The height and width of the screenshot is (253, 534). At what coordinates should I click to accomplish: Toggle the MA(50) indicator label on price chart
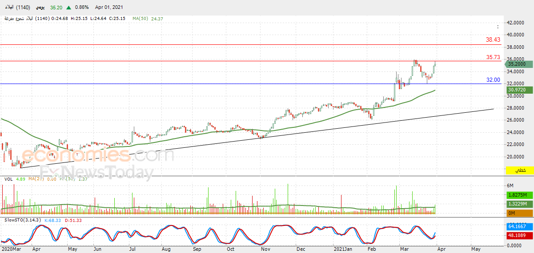click(140, 19)
